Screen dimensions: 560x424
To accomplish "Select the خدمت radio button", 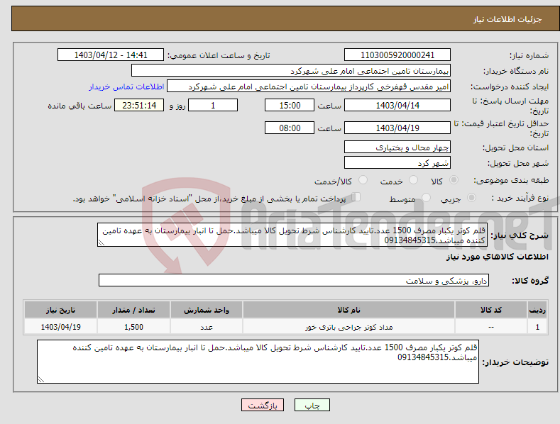I will click(413, 180).
